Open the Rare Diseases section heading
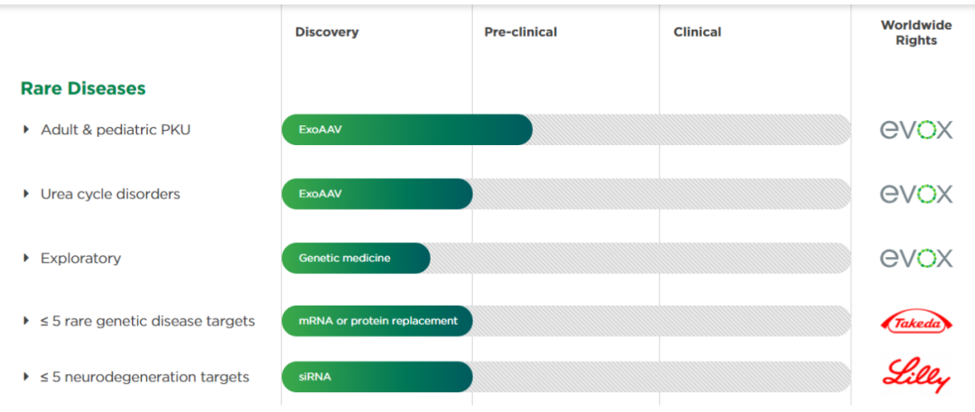Viewport: 975px width, 412px height. [83, 88]
